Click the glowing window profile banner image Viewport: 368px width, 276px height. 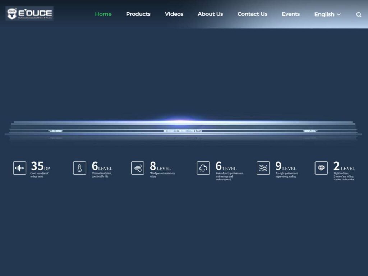183,129
